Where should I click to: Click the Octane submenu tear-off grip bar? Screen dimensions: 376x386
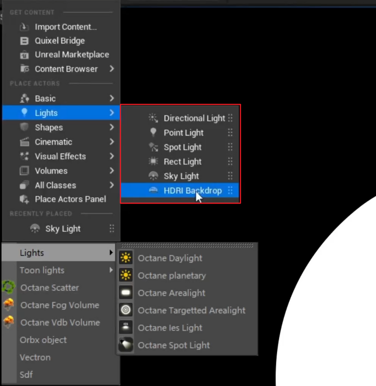[188, 245]
